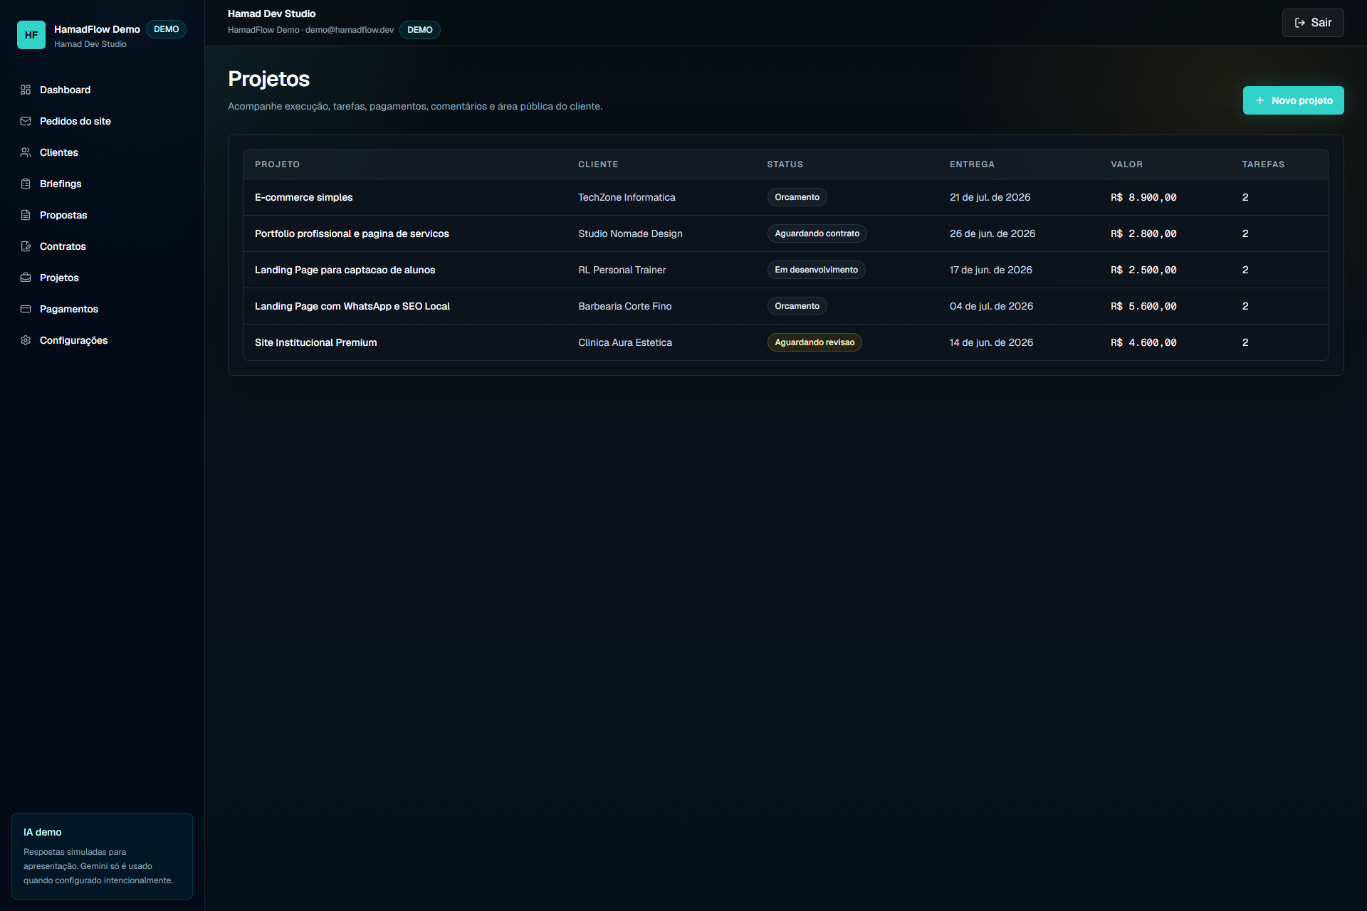Open the Clientes section
1367x911 pixels.
102,152
